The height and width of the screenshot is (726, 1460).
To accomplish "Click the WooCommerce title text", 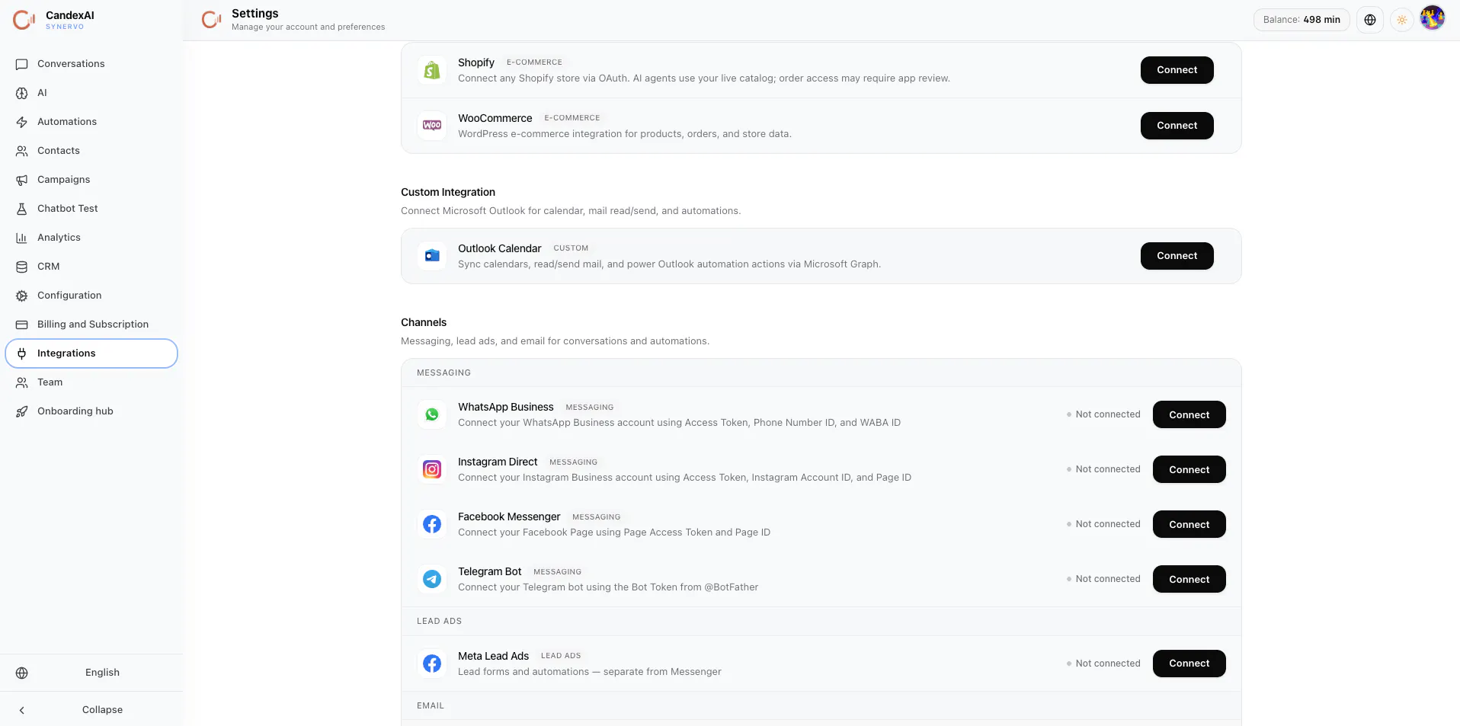I will point(495,118).
